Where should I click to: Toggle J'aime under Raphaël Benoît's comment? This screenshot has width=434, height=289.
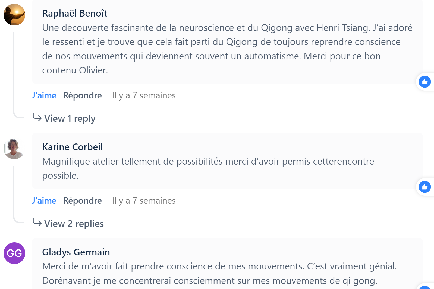coord(44,95)
